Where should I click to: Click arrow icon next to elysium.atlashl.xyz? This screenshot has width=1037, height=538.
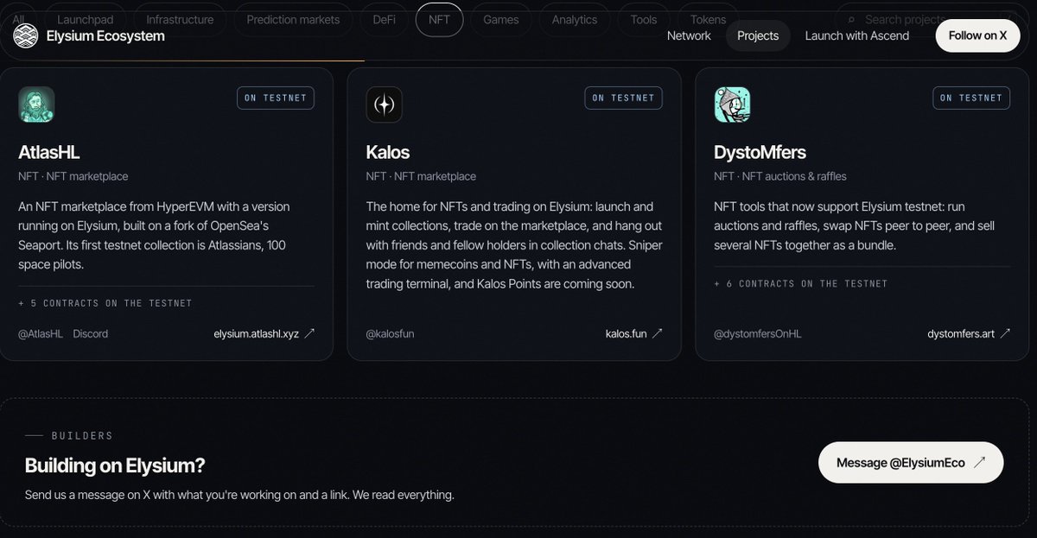[309, 333]
